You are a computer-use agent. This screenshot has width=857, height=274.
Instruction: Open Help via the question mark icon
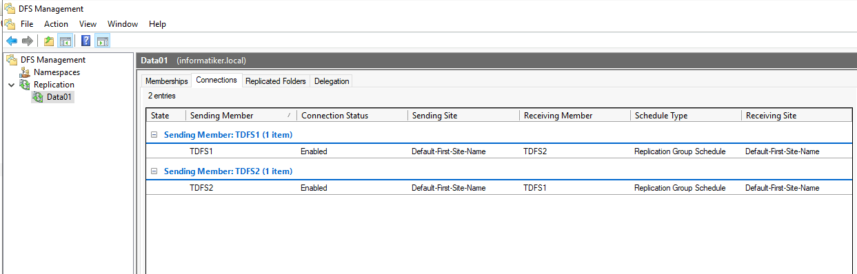86,41
